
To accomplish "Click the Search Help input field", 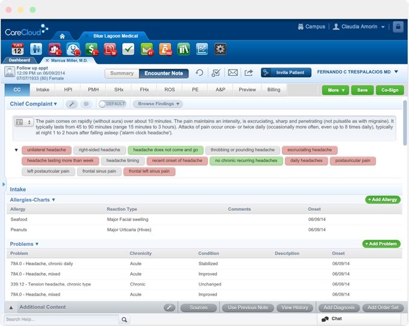I will tap(61, 319).
